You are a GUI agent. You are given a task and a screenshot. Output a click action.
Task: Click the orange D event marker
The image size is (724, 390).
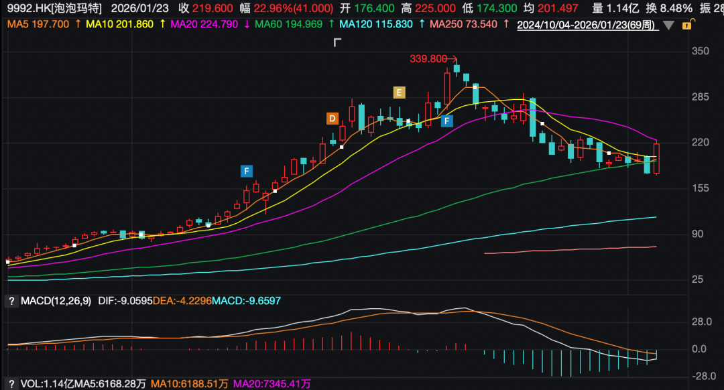[x=332, y=119]
